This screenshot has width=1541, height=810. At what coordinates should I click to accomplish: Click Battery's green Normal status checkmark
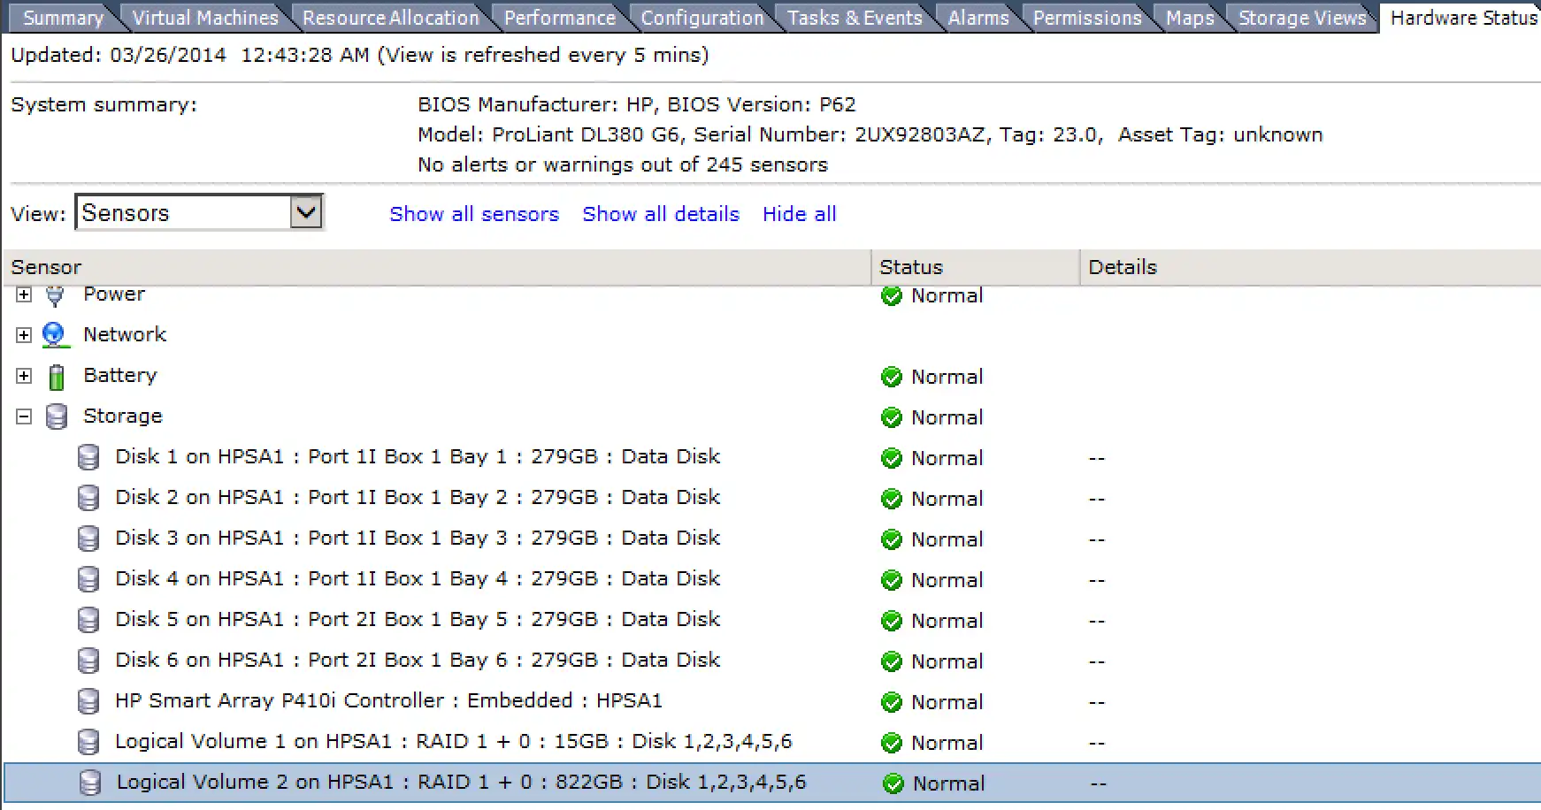coord(892,377)
